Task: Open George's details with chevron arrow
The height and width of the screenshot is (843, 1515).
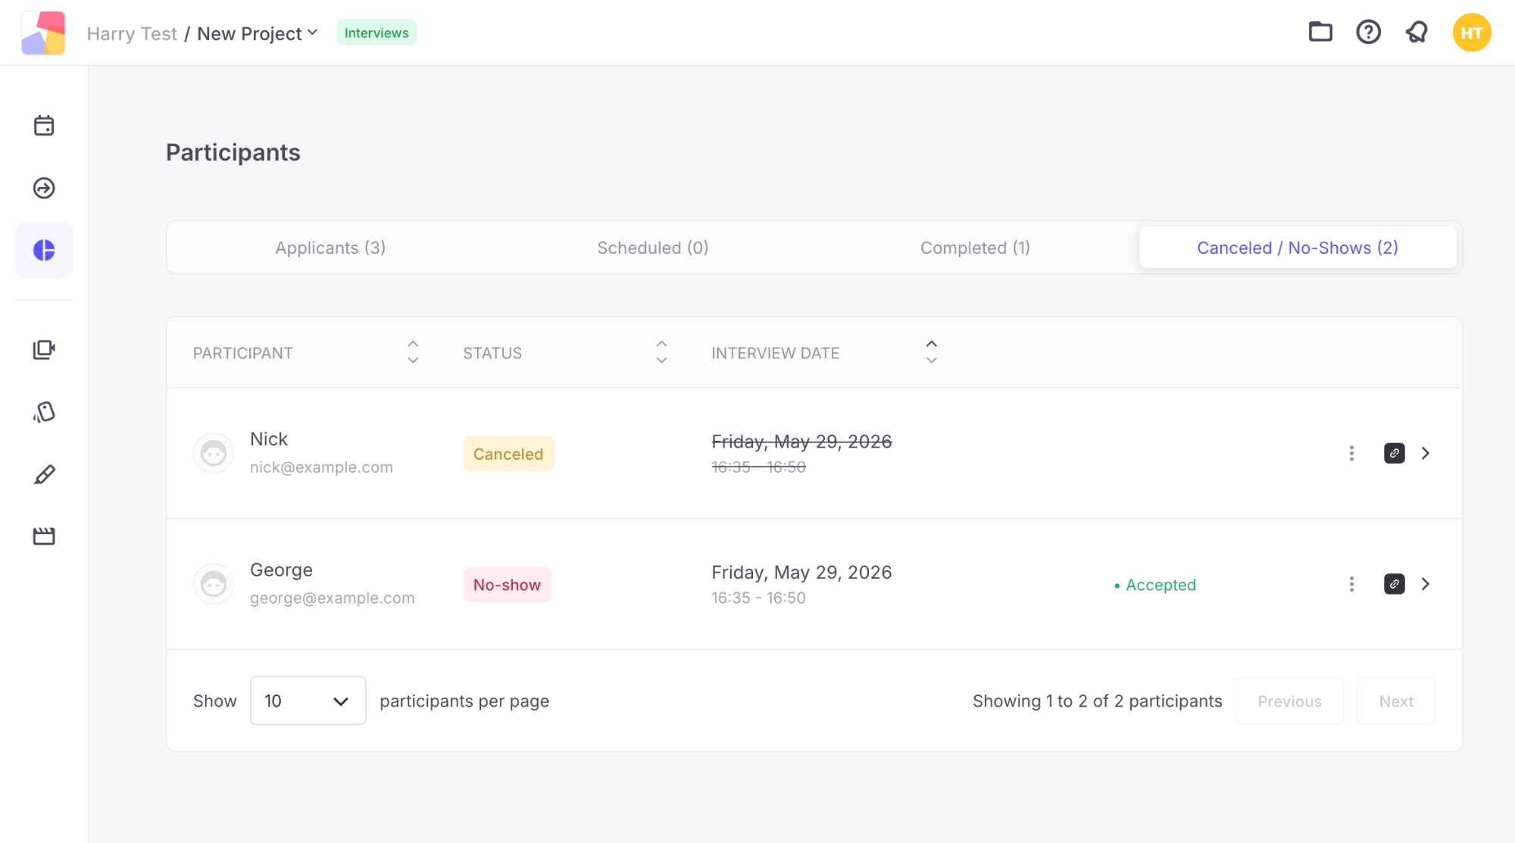Action: (x=1425, y=584)
